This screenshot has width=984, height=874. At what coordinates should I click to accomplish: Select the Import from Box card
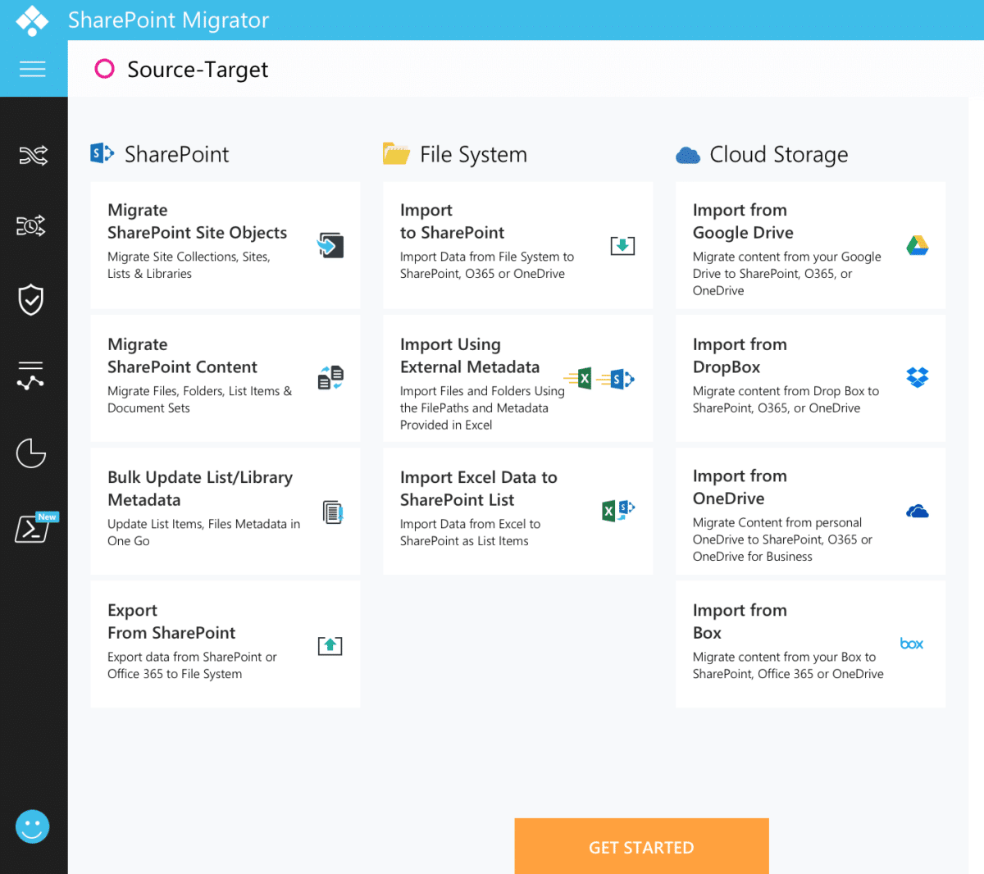tap(810, 644)
